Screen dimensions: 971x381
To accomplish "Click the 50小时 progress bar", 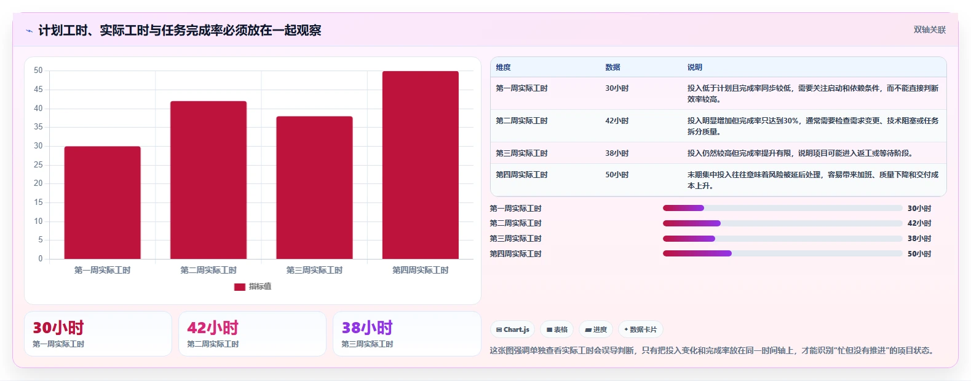I will (x=782, y=253).
